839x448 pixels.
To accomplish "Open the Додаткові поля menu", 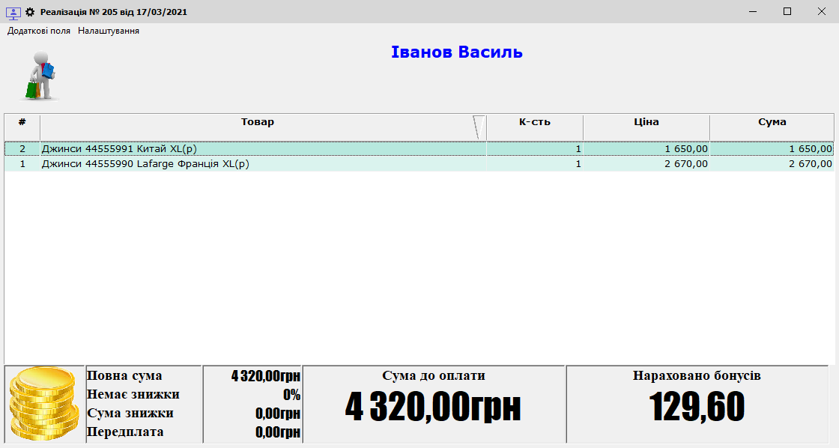I will [x=39, y=31].
